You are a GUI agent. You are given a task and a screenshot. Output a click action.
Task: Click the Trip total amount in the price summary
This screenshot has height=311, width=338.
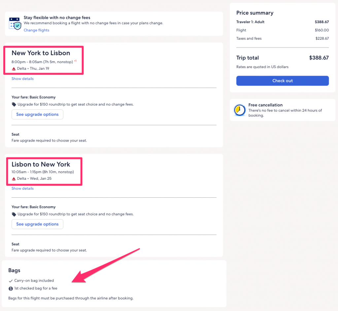[x=319, y=58]
